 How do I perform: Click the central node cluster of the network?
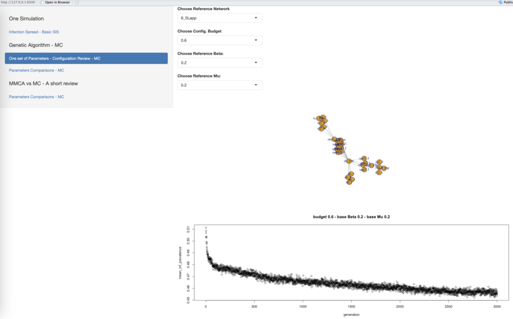(x=339, y=146)
